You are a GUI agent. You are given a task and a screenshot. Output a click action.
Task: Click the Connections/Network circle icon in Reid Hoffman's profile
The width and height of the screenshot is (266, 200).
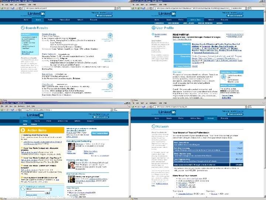[x=224, y=77]
